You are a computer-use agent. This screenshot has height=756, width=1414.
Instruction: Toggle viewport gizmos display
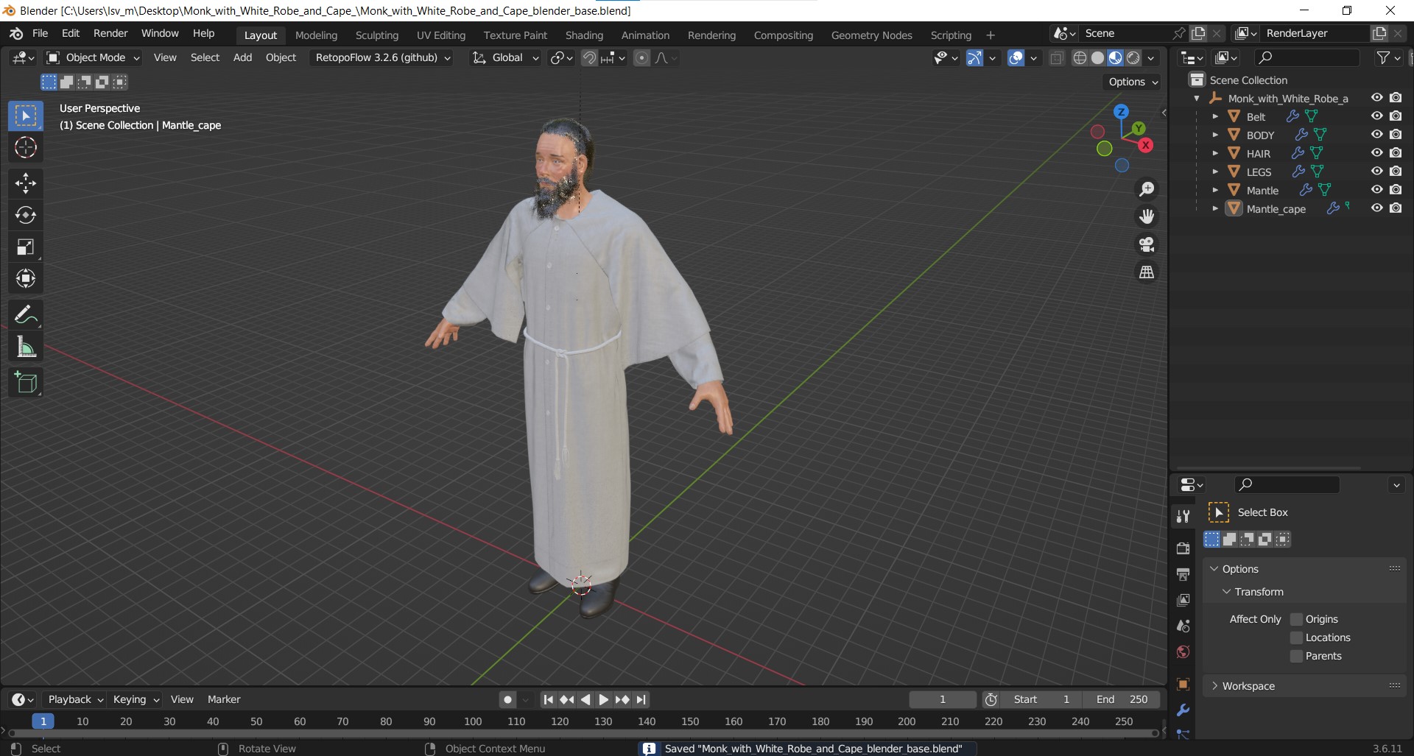974,58
